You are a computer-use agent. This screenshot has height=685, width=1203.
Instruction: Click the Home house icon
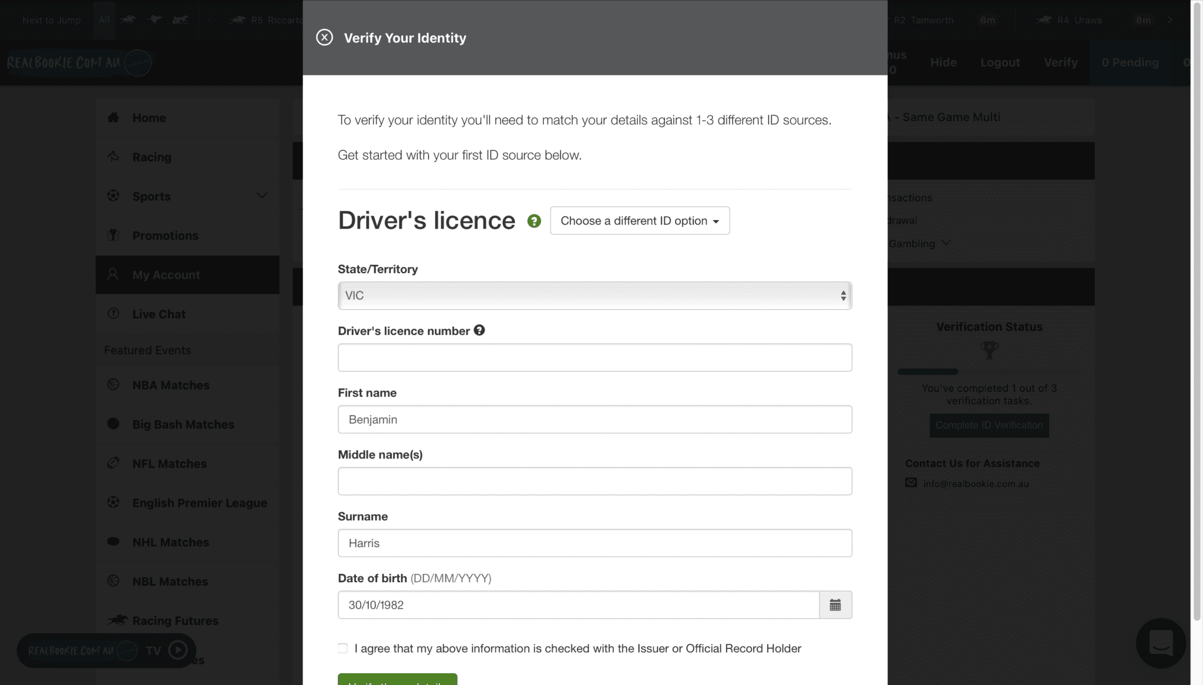tap(113, 117)
